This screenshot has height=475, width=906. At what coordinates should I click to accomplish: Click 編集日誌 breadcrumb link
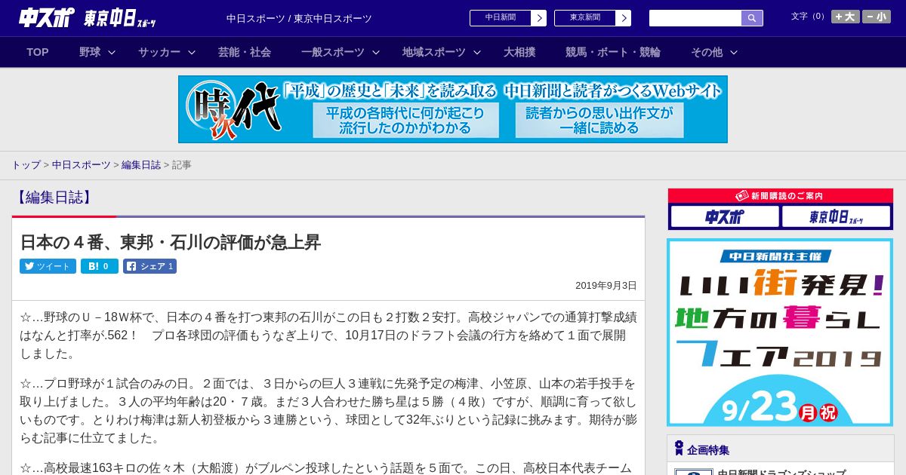point(141,164)
